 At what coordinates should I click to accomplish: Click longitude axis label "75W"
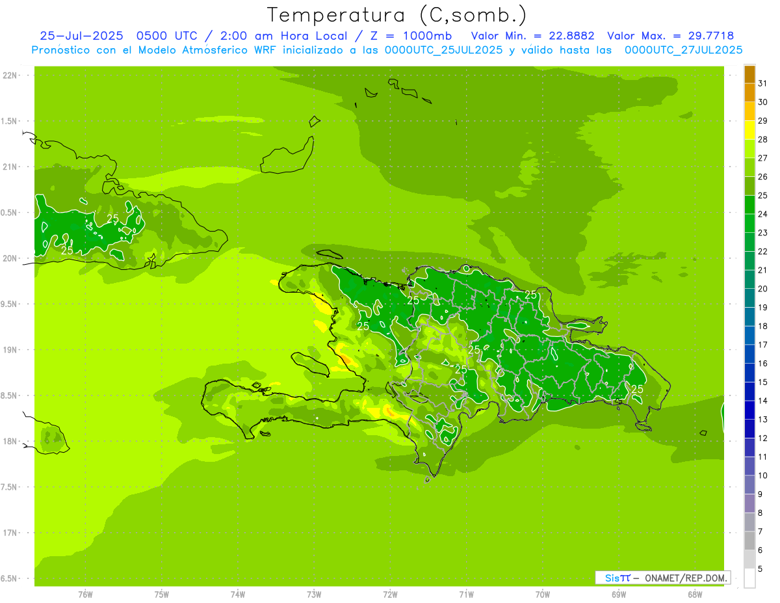[x=162, y=595]
